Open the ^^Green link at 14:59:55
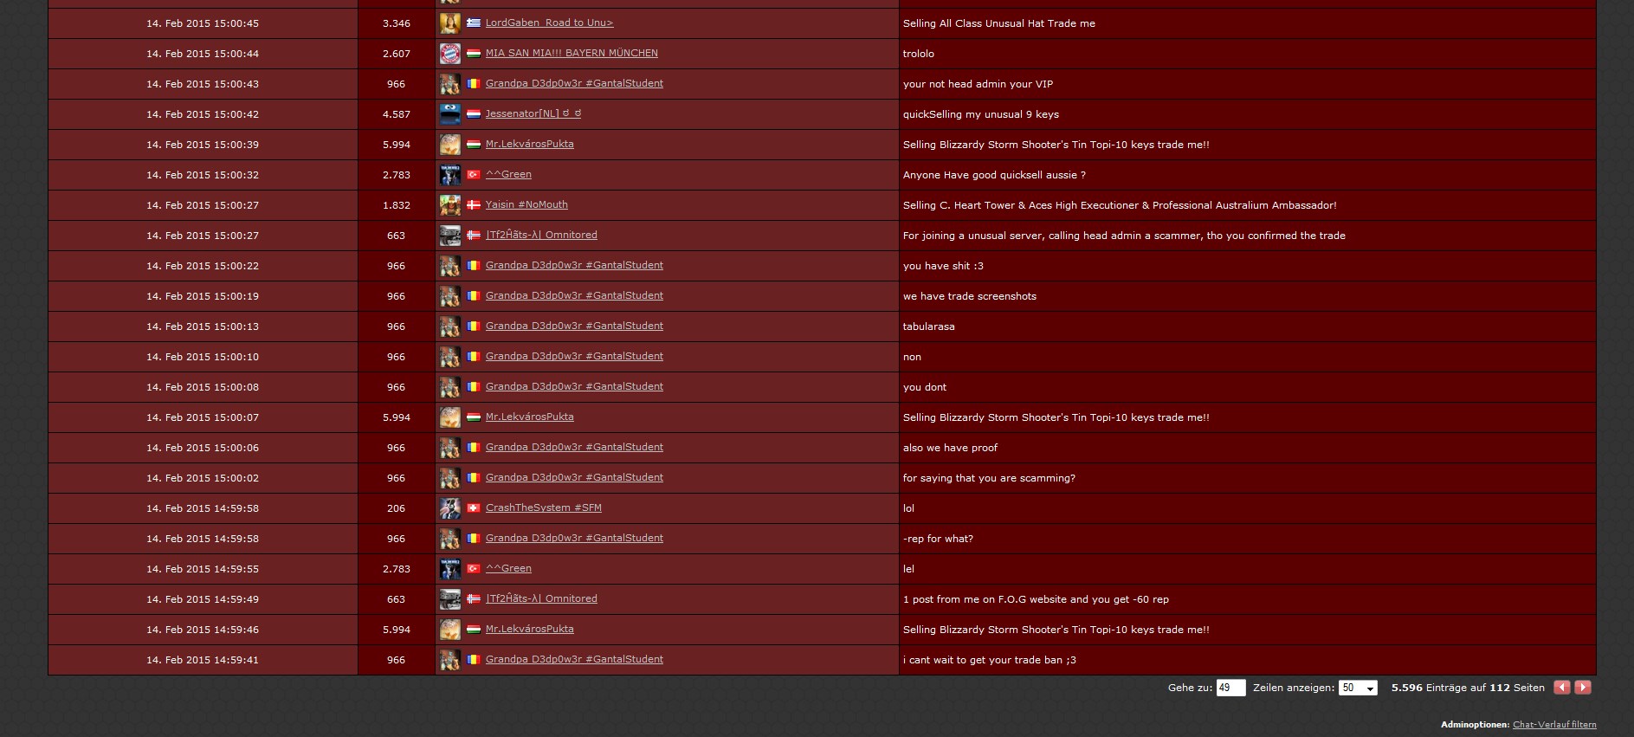Viewport: 1634px width, 737px height. click(x=508, y=569)
